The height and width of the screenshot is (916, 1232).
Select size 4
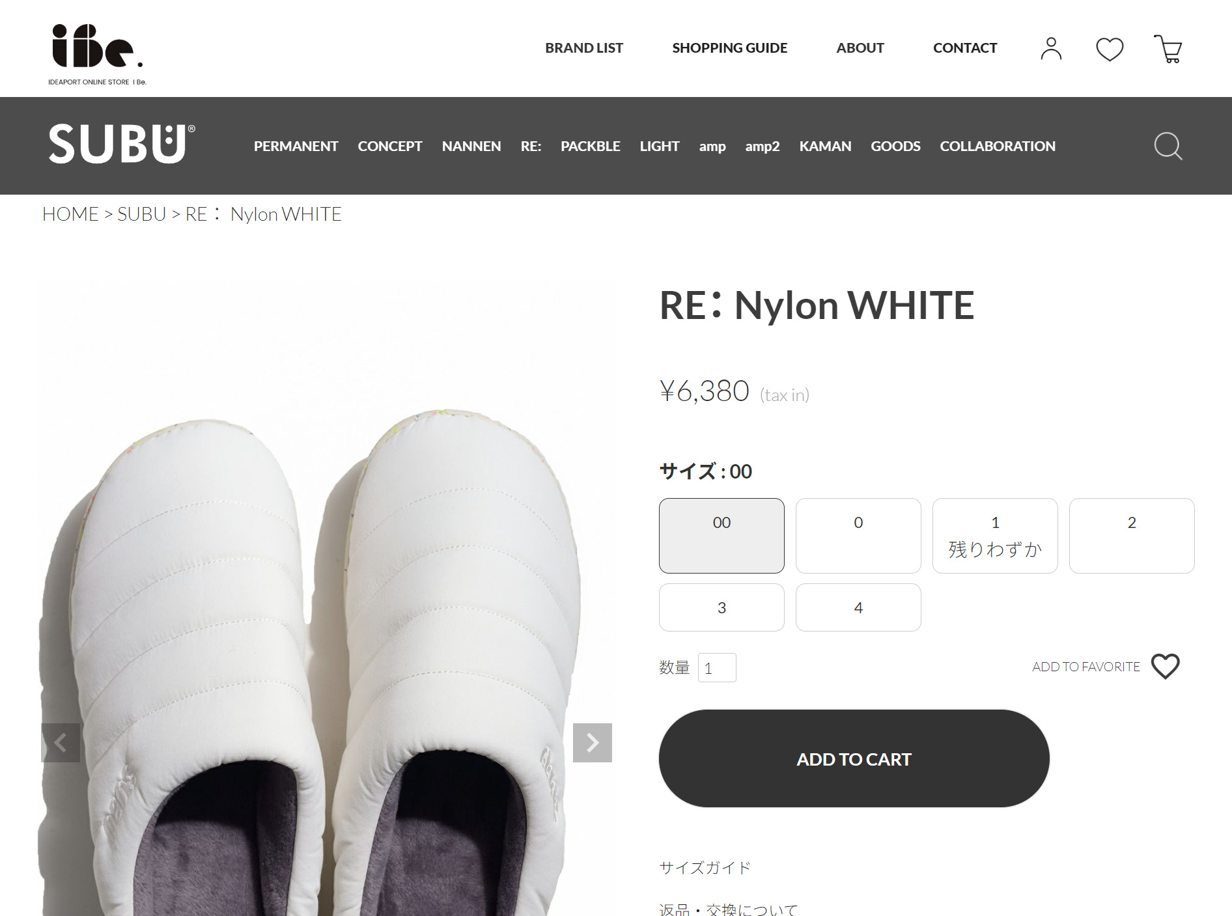(858, 607)
